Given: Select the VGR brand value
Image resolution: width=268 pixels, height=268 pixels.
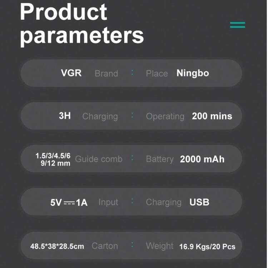Looking at the screenshot, I should click(71, 73).
